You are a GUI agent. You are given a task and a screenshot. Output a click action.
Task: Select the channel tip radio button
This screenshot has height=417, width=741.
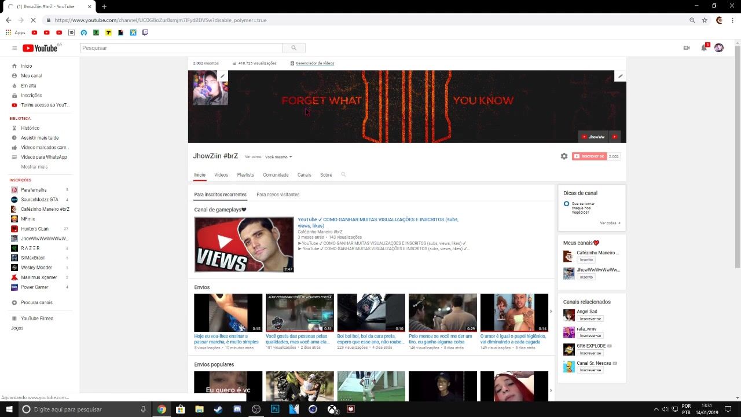tap(566, 204)
